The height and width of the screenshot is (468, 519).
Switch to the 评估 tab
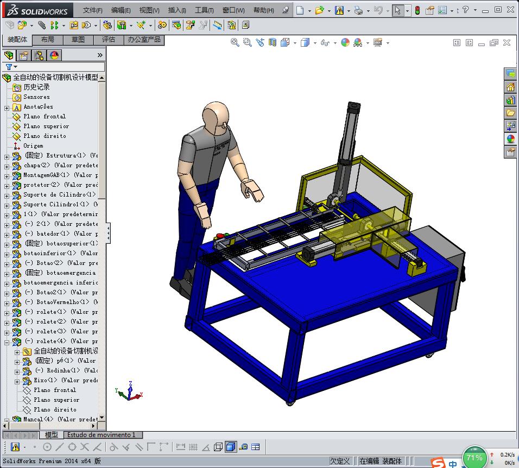(x=109, y=40)
